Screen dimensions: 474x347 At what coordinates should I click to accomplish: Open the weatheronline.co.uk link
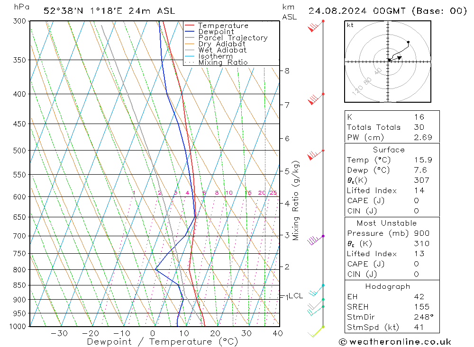400,342
